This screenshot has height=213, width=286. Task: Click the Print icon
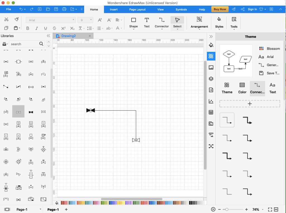click(64, 9)
